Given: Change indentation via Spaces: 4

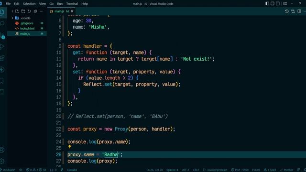Looking at the screenshot, I should tap(172, 170).
